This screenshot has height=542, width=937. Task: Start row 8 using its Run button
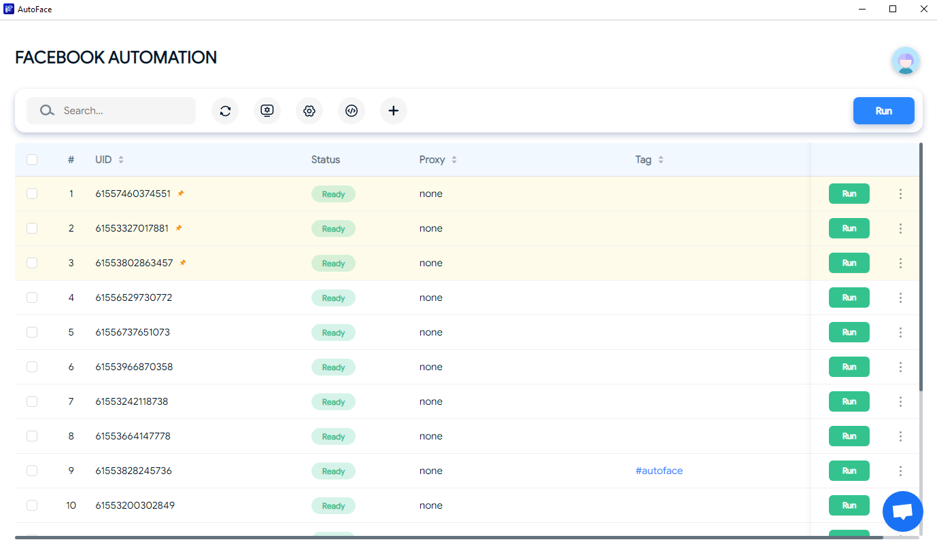[x=849, y=436]
